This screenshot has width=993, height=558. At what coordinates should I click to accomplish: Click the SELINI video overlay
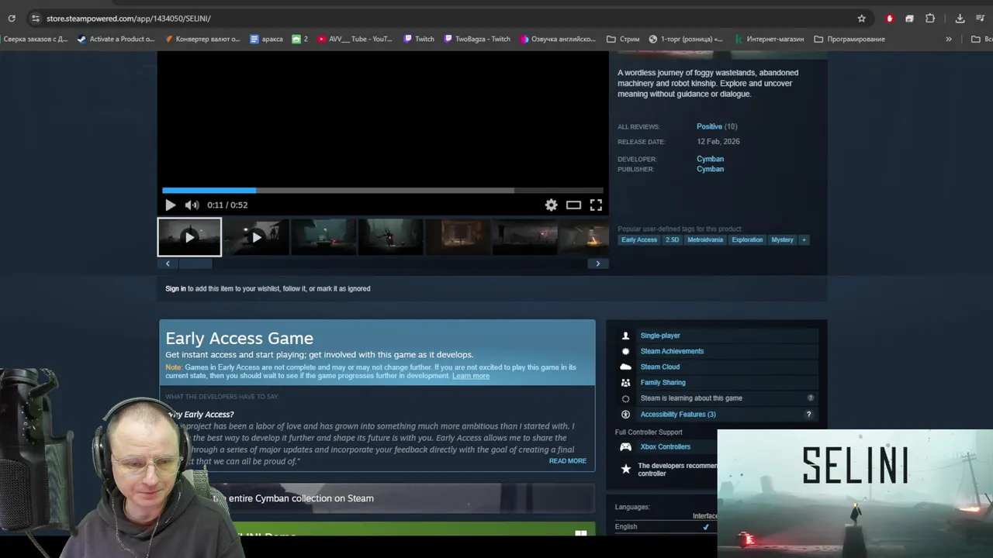click(855, 494)
